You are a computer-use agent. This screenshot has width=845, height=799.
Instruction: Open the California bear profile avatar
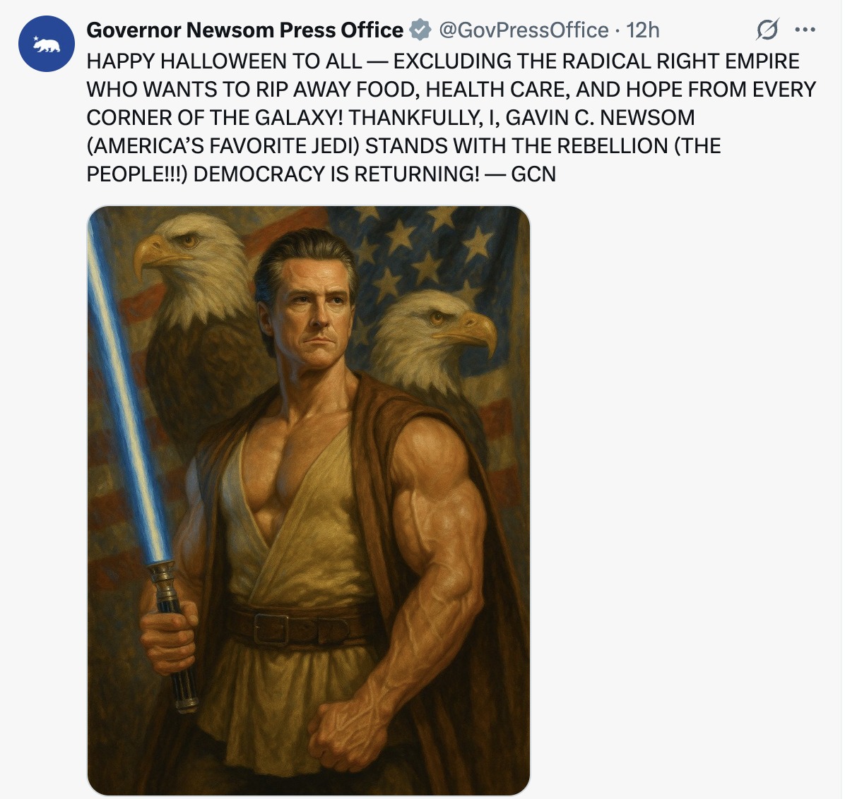pyautogui.click(x=47, y=44)
